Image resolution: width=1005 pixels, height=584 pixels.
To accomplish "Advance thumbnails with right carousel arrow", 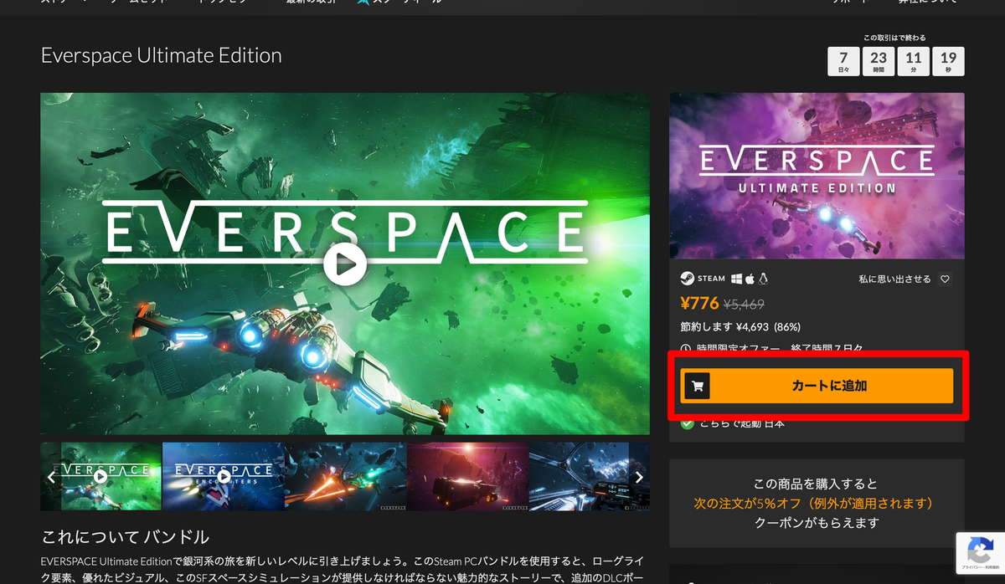I will click(639, 477).
